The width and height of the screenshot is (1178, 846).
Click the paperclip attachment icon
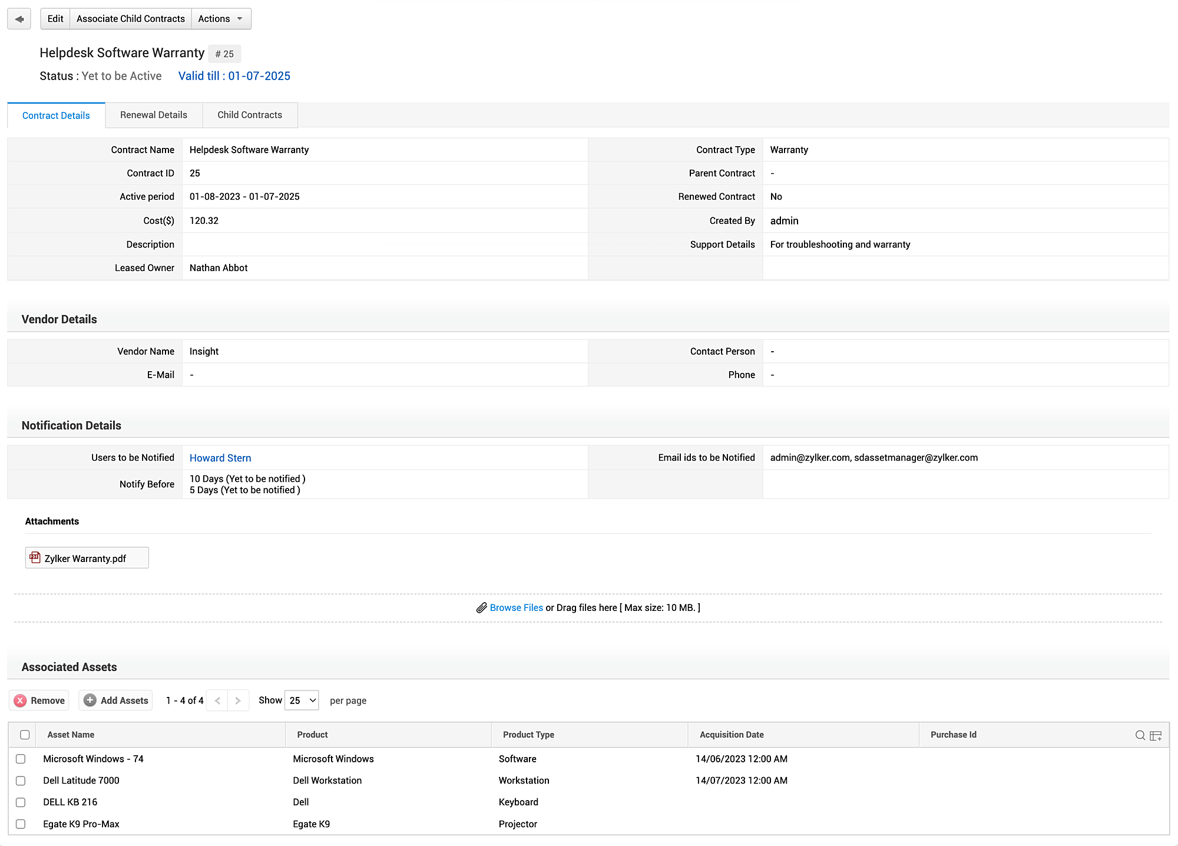coord(481,608)
